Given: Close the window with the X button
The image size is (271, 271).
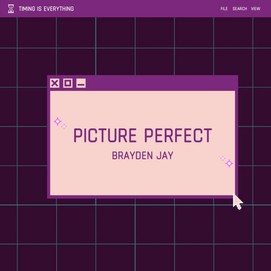Looking at the screenshot, I should coord(55,83).
